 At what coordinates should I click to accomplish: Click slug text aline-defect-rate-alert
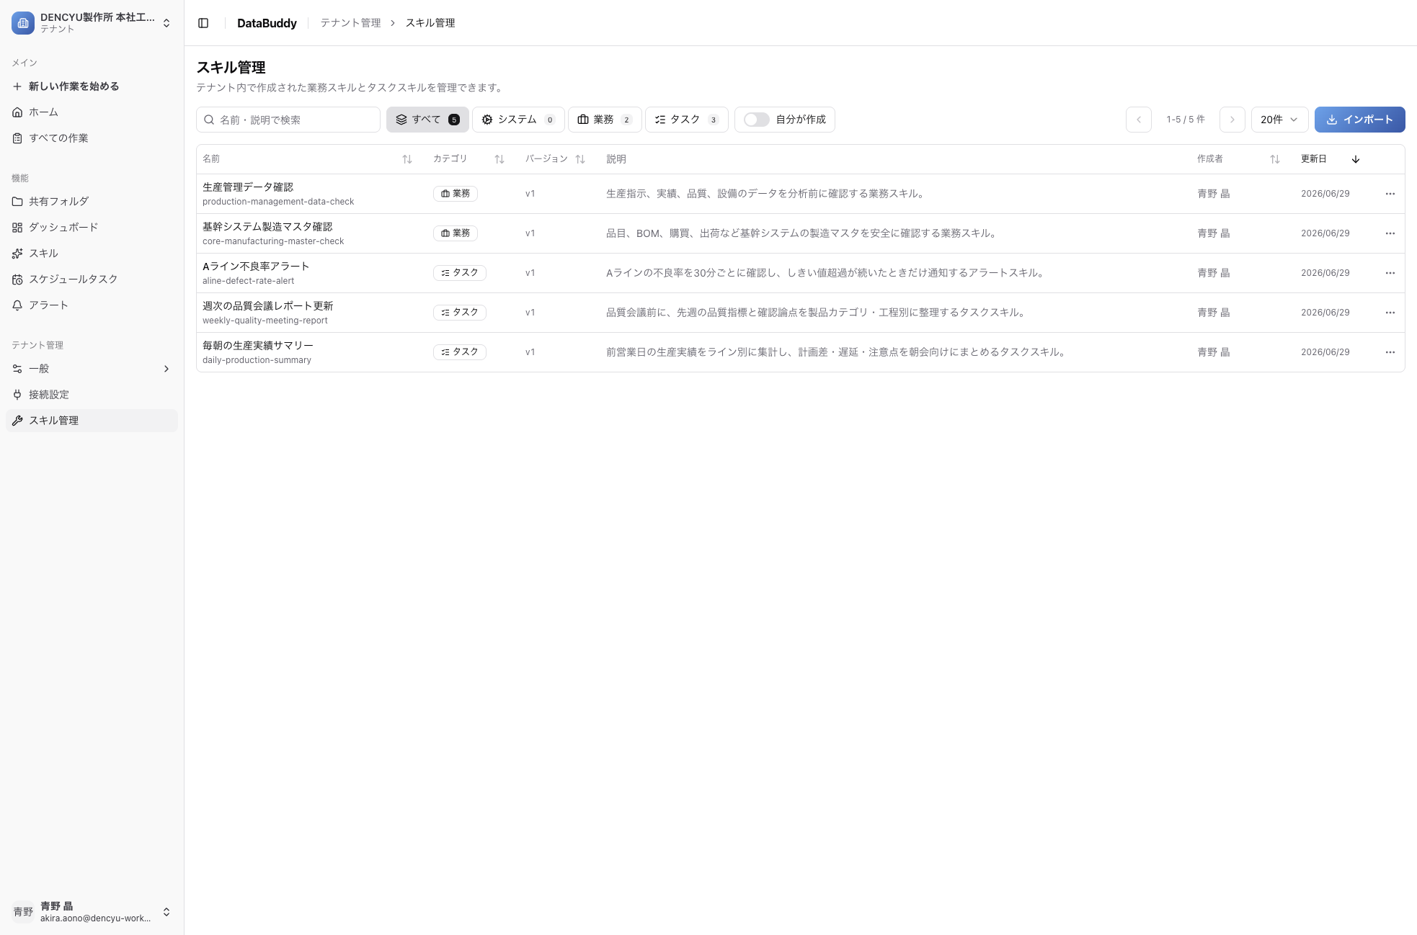[248, 281]
